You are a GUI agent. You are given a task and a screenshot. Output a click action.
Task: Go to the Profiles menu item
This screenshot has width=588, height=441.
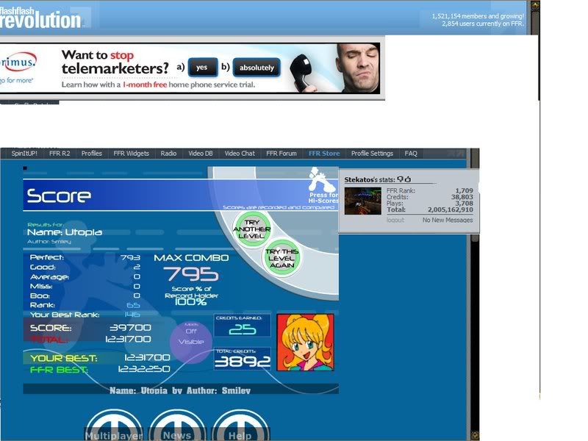coord(91,154)
